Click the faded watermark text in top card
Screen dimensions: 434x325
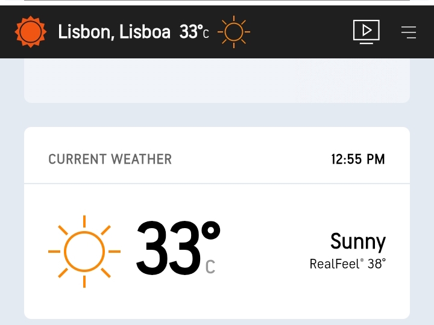pyautogui.click(x=347, y=81)
